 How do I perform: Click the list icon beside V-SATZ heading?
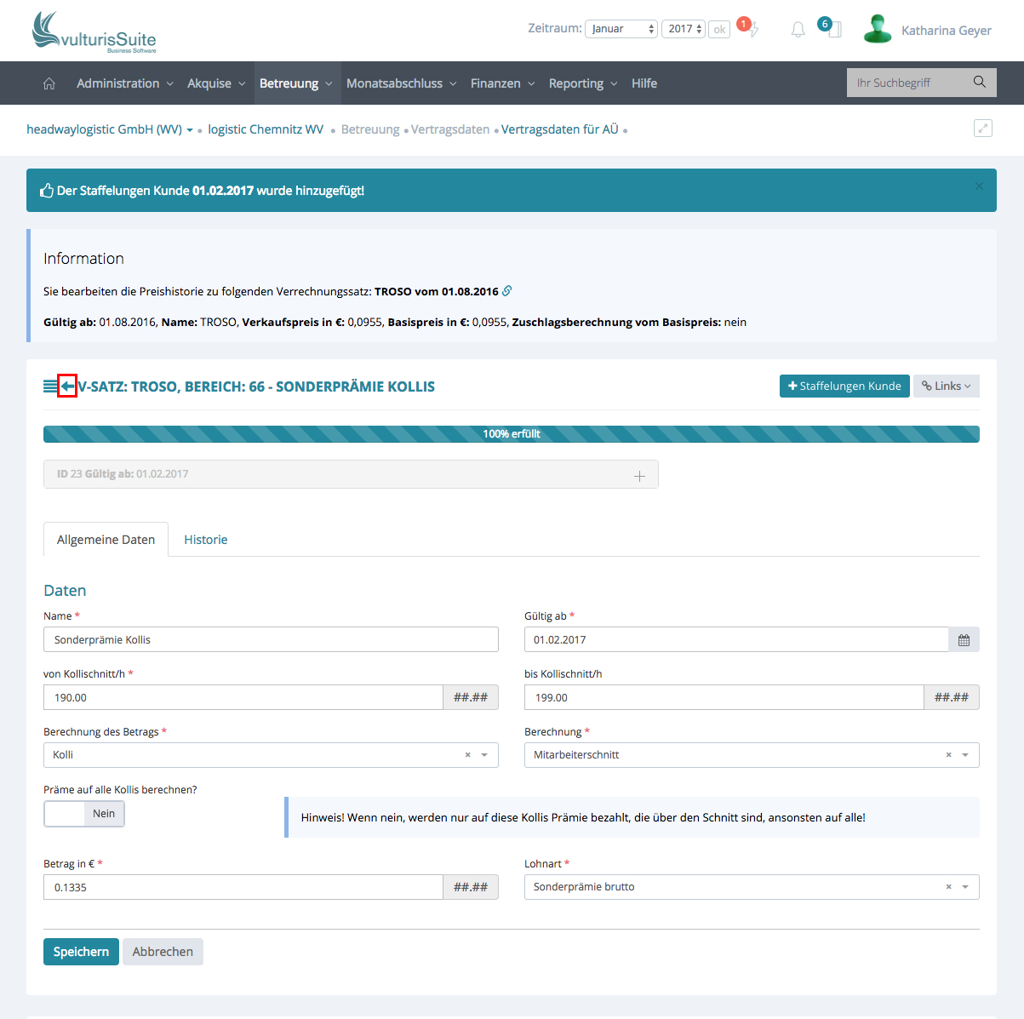click(x=50, y=386)
